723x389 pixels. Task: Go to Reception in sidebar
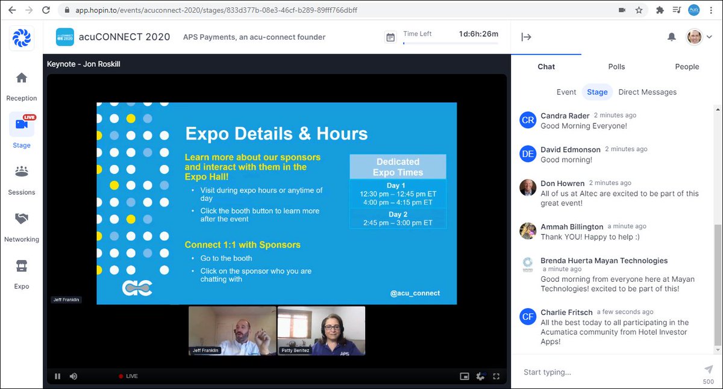pyautogui.click(x=22, y=87)
